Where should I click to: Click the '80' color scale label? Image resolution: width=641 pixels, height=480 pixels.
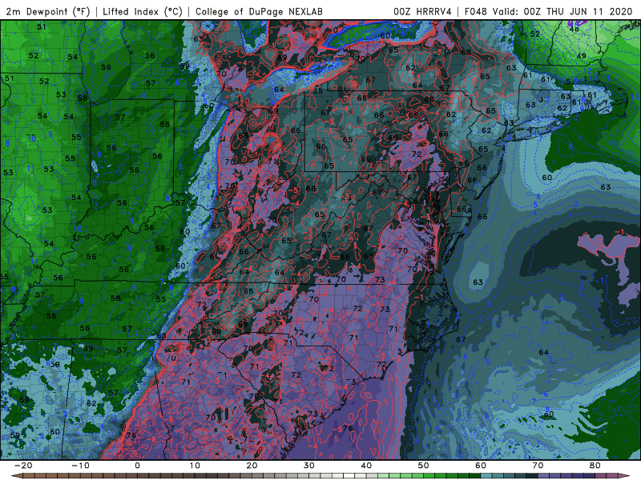[x=595, y=466]
